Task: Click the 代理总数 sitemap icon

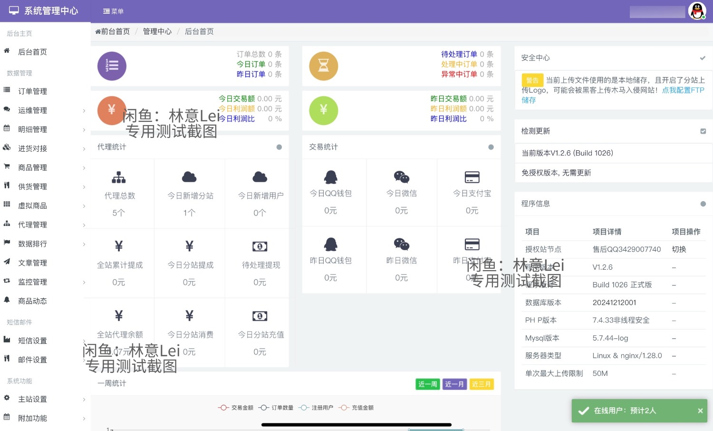Action: click(x=118, y=177)
